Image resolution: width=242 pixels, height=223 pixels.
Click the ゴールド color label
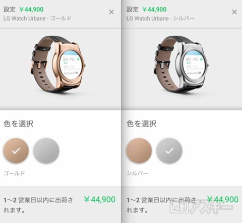pos(14,173)
